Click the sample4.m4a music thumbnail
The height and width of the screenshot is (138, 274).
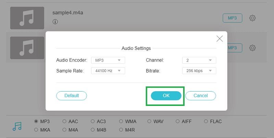(27, 17)
